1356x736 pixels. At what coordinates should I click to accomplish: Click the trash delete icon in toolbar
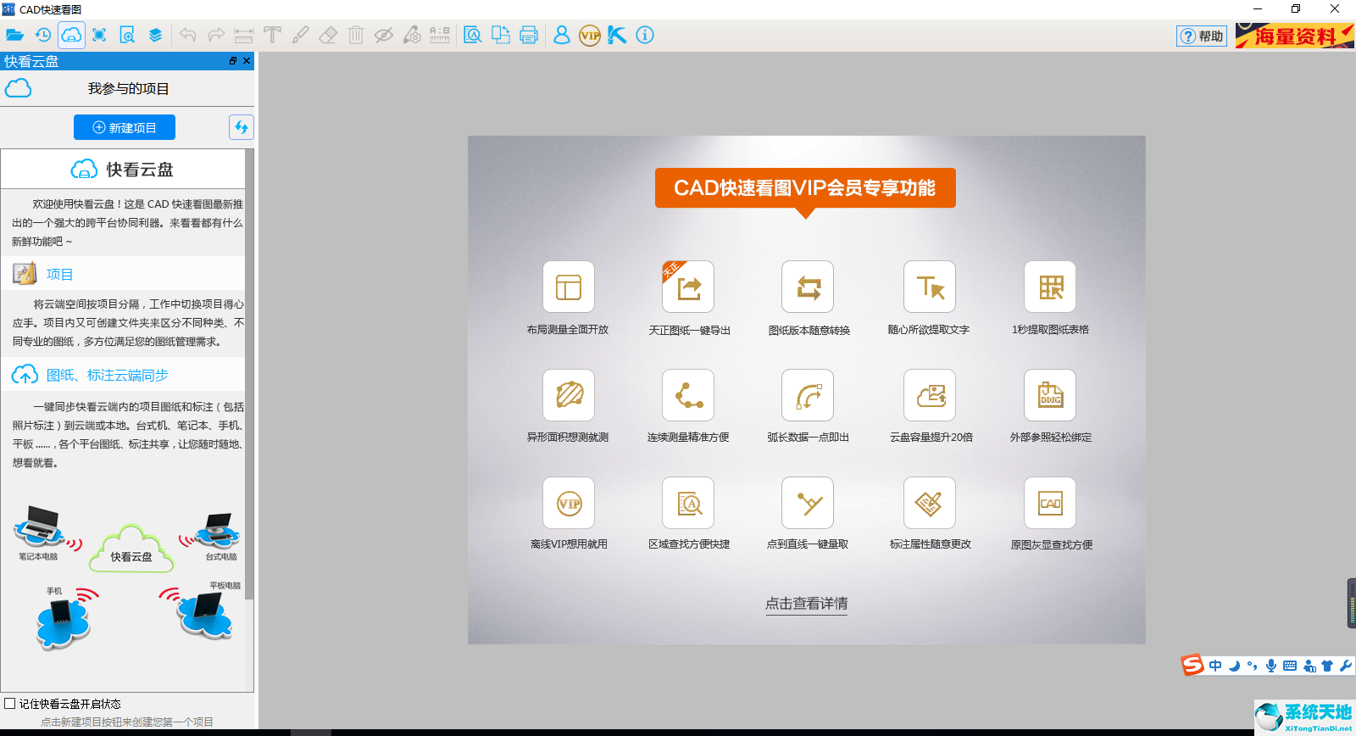click(x=356, y=36)
